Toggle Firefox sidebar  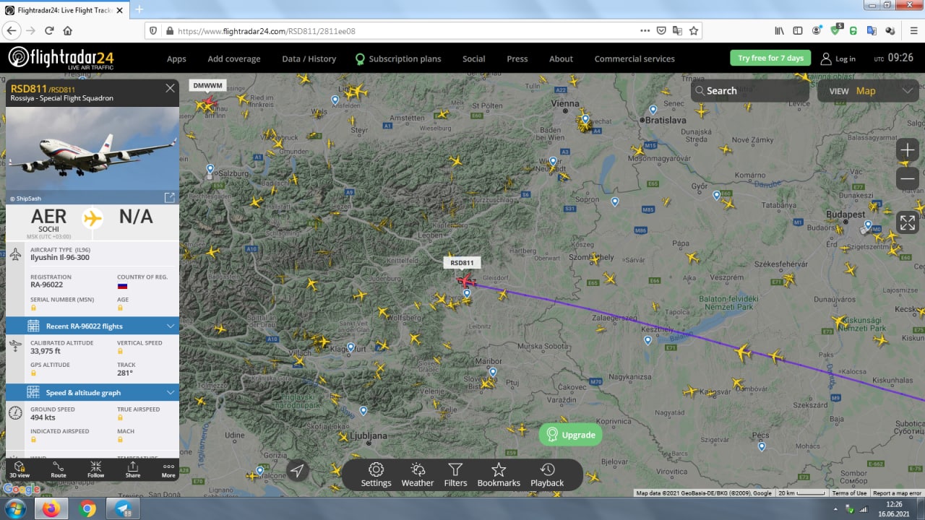[x=798, y=31]
